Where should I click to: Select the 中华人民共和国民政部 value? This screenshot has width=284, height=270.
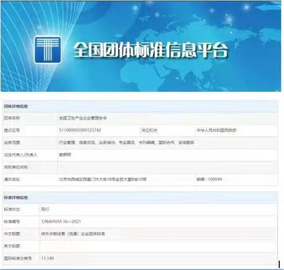coord(217,130)
